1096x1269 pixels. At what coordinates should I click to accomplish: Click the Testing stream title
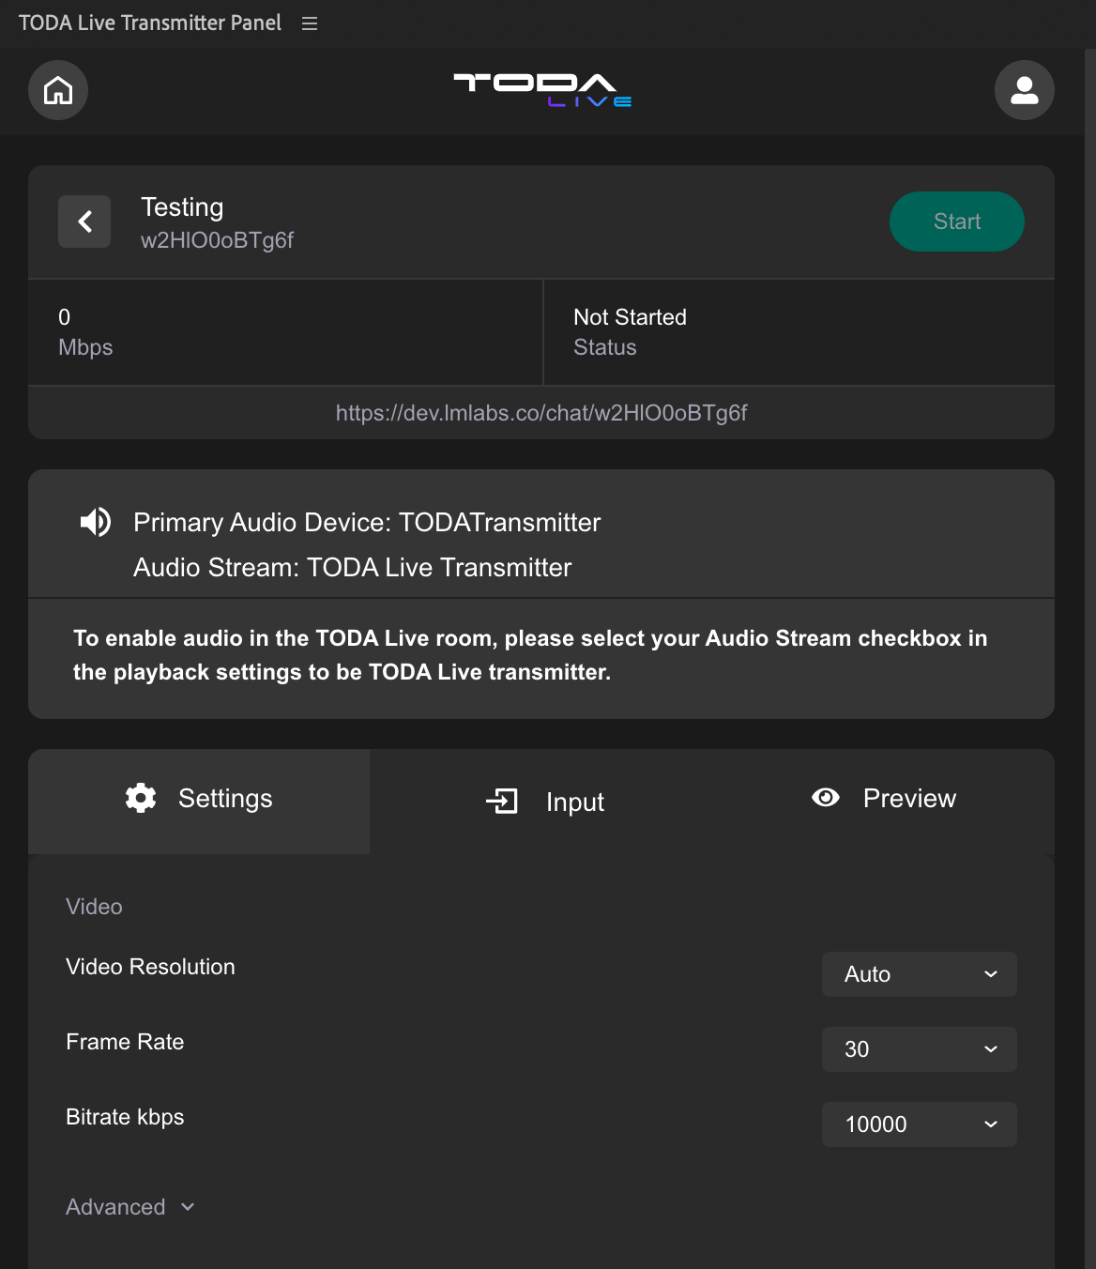(182, 207)
